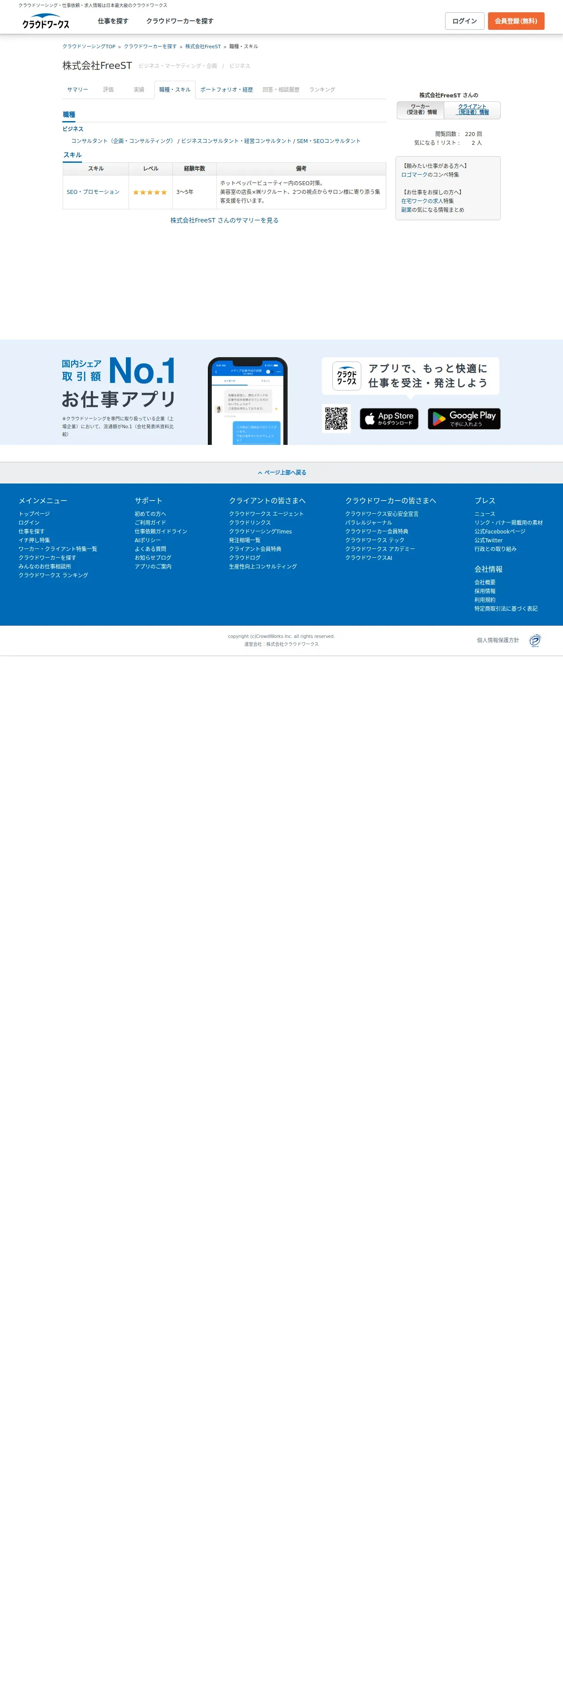Click footer クラウドワークス テック link
Image resolution: width=563 pixels, height=1690 pixels.
[375, 541]
